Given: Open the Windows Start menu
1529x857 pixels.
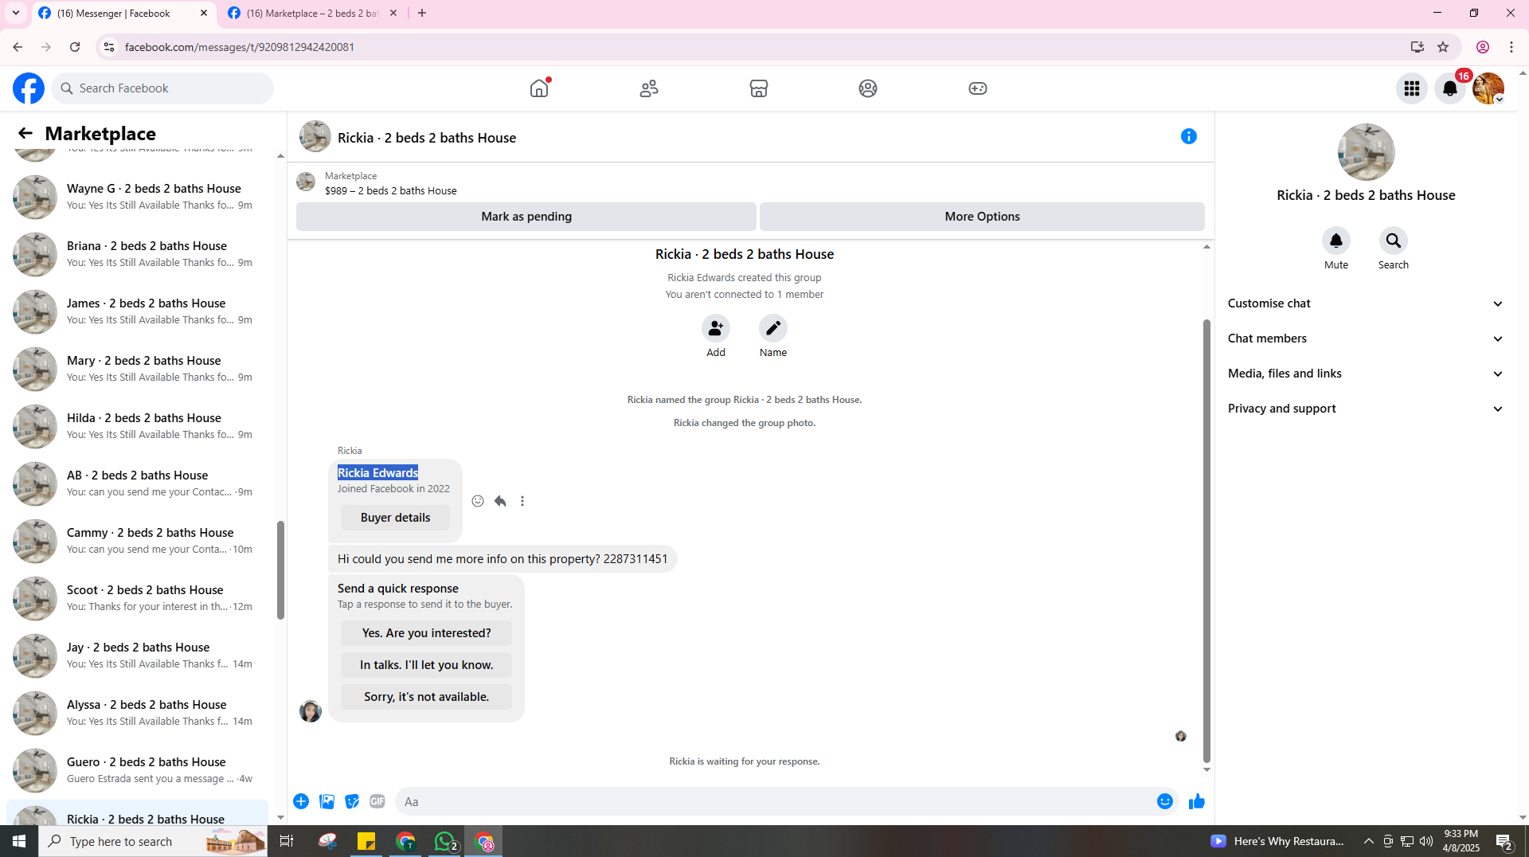Looking at the screenshot, I should (19, 841).
